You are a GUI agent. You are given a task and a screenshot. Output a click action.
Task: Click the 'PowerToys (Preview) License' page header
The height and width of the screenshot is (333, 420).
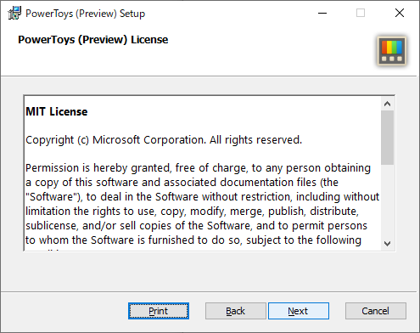pyautogui.click(x=93, y=40)
